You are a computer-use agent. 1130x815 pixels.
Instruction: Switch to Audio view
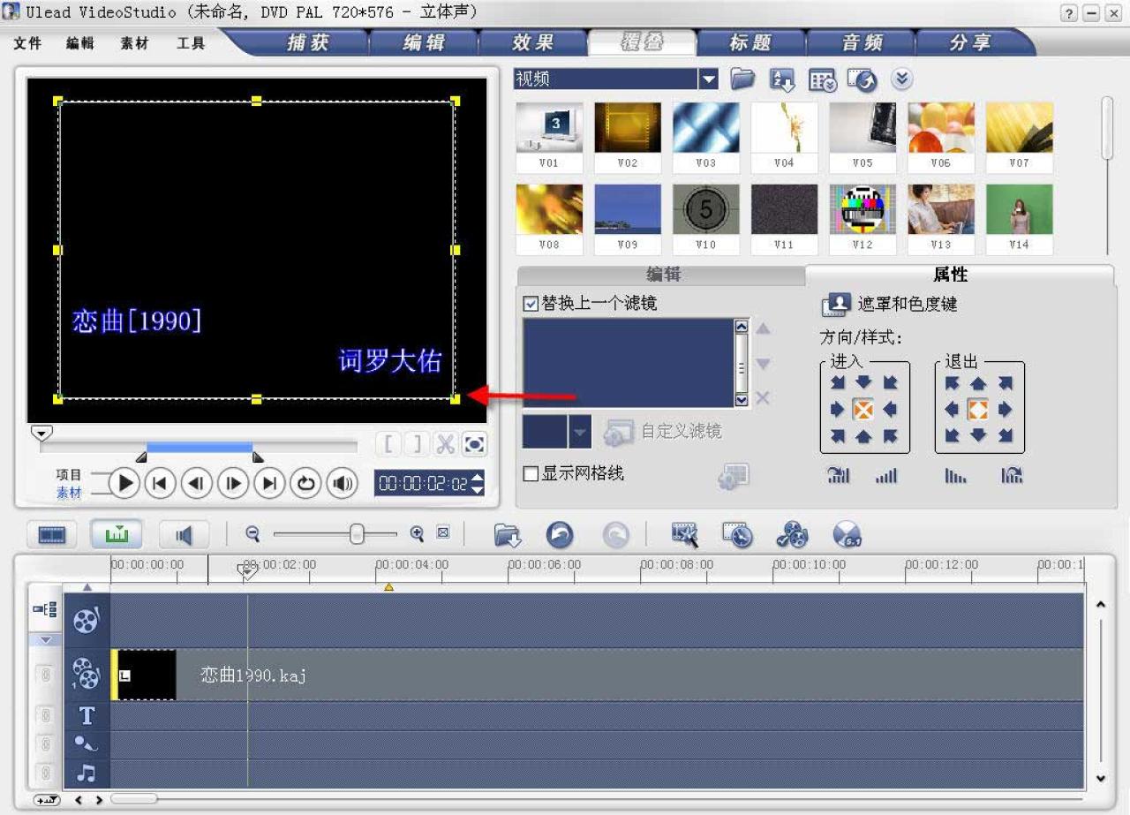[183, 534]
